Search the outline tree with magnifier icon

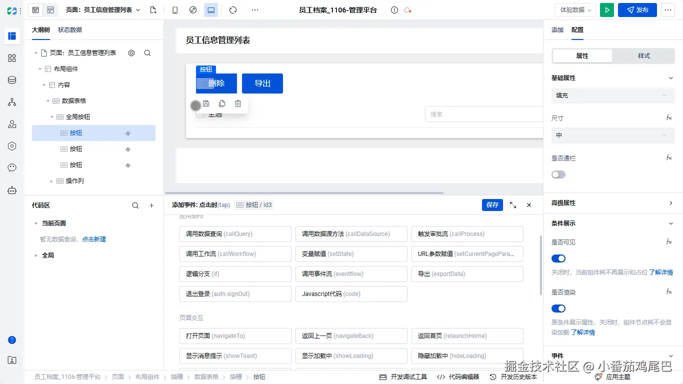147,53
